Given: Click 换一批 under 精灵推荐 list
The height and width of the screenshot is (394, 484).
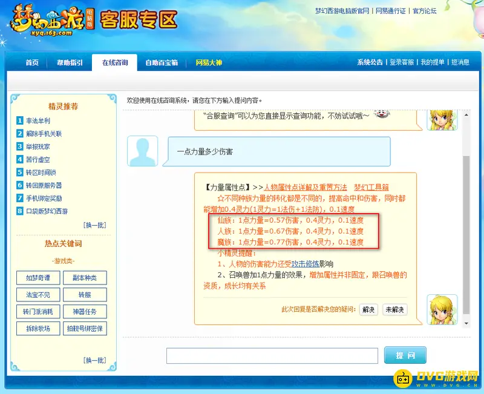Looking at the screenshot, I should [x=95, y=225].
